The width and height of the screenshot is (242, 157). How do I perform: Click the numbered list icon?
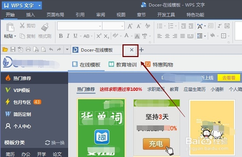(x=171, y=26)
